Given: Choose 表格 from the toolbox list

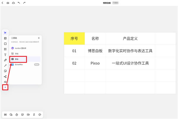Looking at the screenshot, I should [18, 59].
